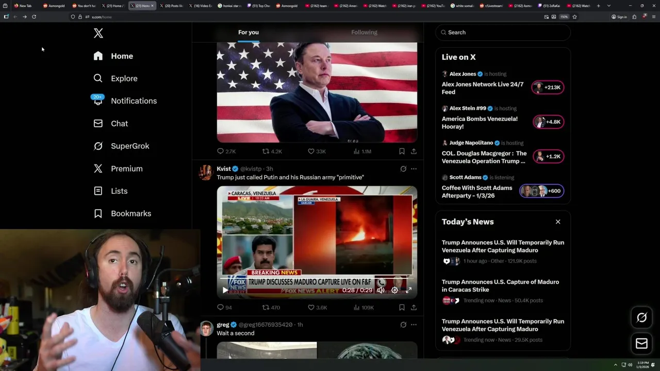Screen dimensions: 660x371
Task: Share the Elon Musk flag post
Action: 414,151
